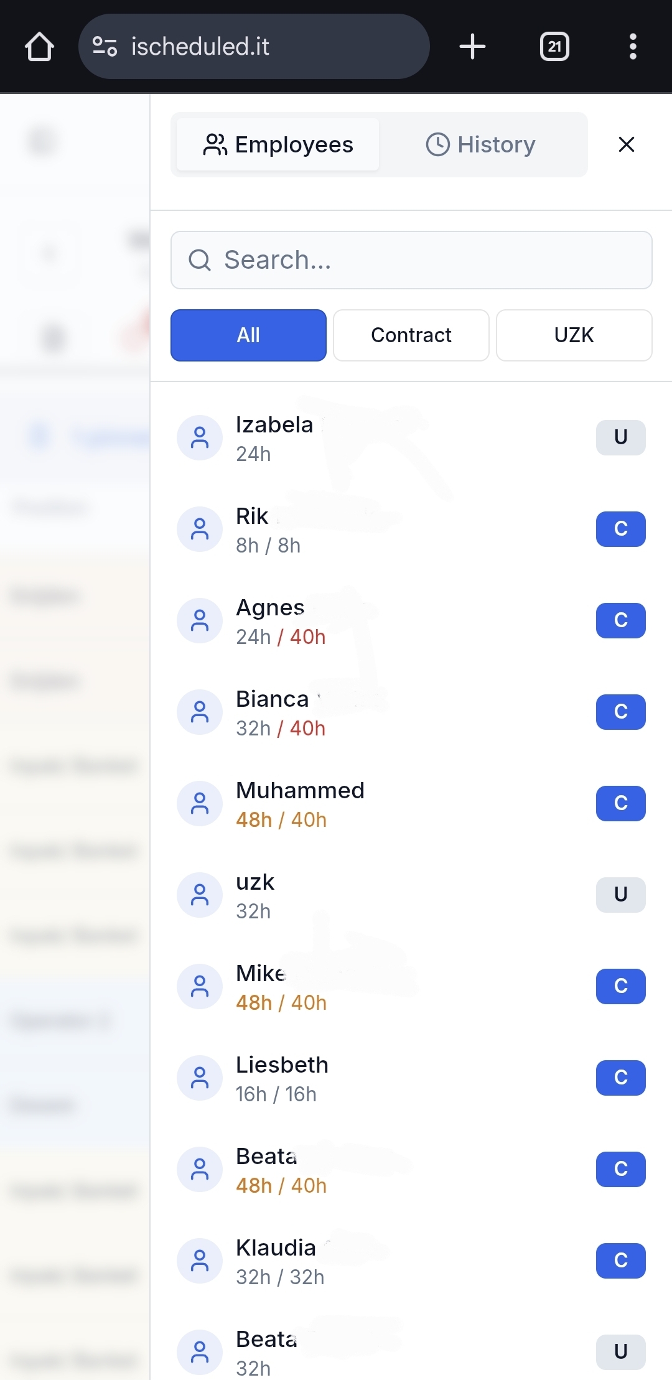
Task: Tap the browser home icon
Action: [x=39, y=47]
